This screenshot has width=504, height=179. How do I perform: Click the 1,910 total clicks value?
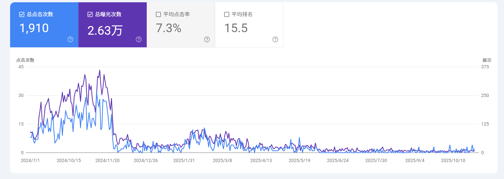34,28
